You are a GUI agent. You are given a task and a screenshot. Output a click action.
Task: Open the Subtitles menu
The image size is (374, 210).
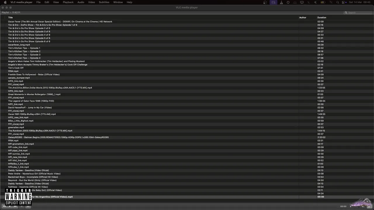(x=104, y=2)
